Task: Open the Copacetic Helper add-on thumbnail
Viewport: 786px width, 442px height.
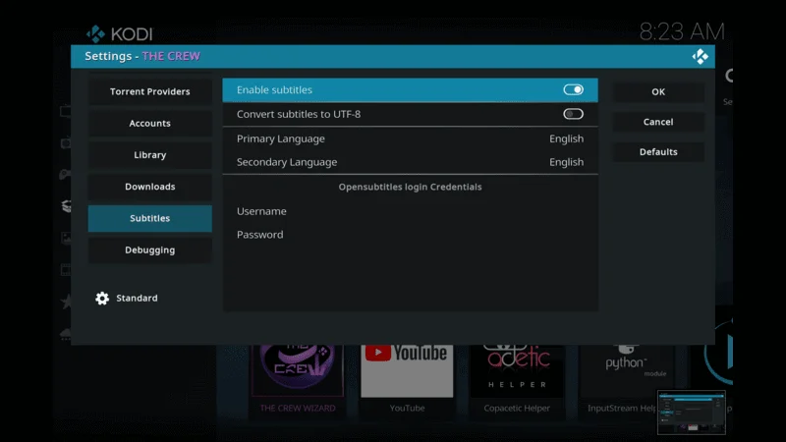Action: coord(517,371)
